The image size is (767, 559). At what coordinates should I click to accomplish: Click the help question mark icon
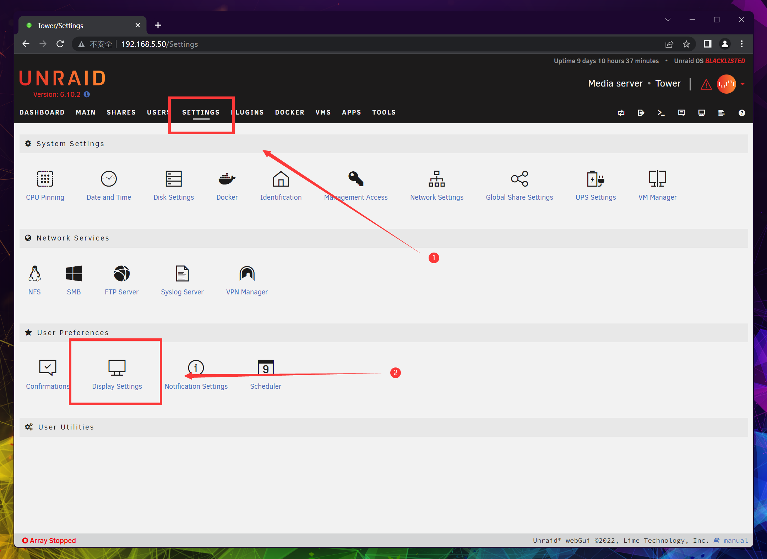(742, 113)
